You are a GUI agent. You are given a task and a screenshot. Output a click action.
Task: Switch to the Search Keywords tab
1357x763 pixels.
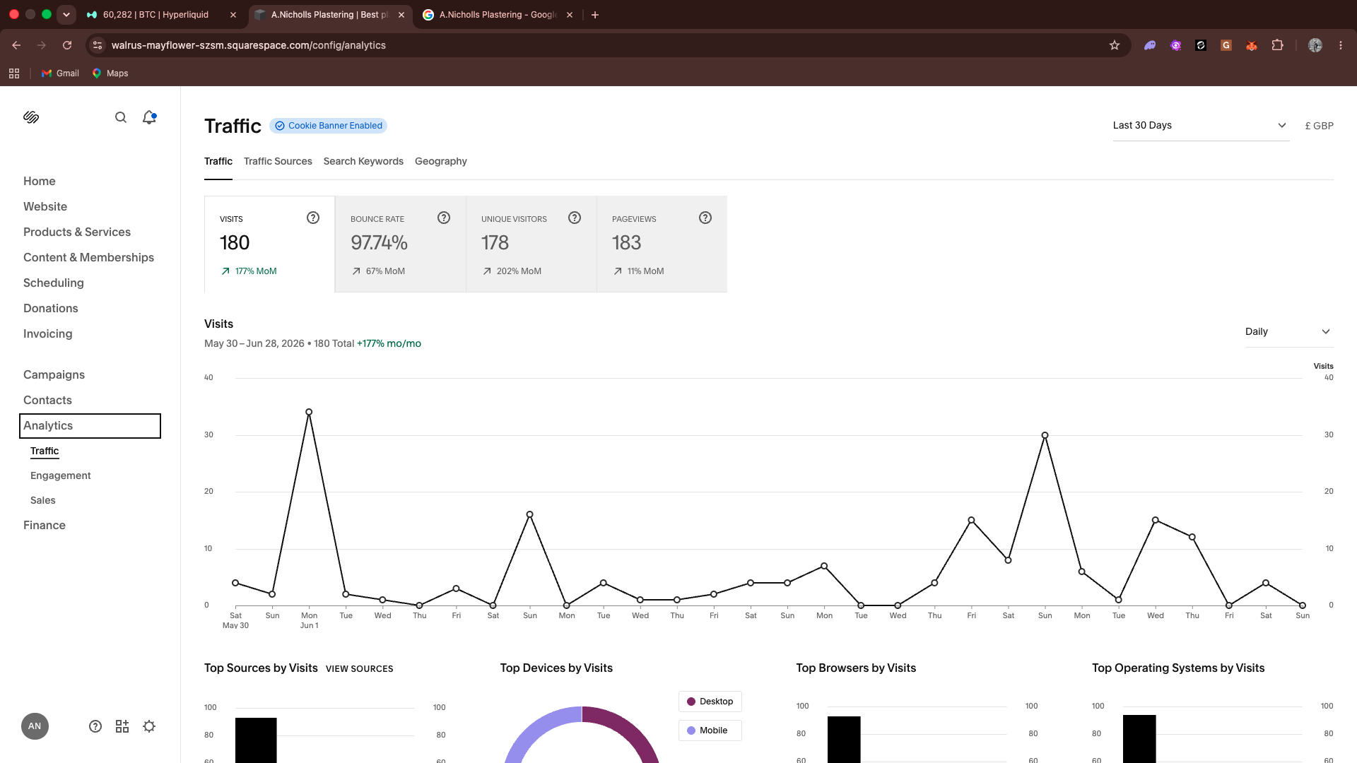tap(363, 162)
